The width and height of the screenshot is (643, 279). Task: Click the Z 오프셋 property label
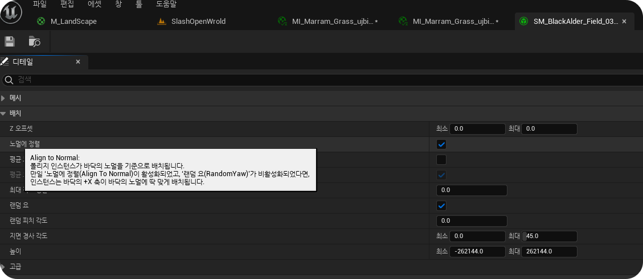[21, 128]
